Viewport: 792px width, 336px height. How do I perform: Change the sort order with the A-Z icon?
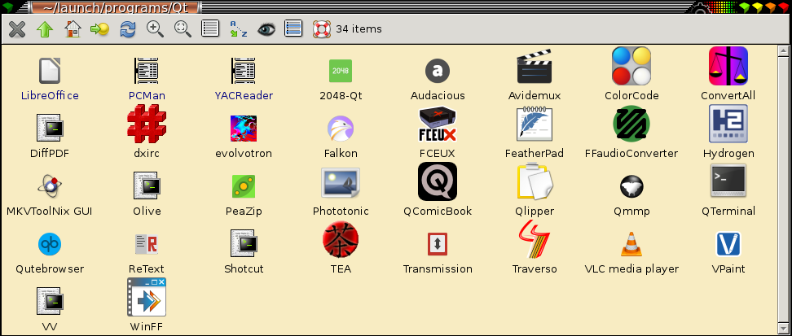tap(239, 28)
